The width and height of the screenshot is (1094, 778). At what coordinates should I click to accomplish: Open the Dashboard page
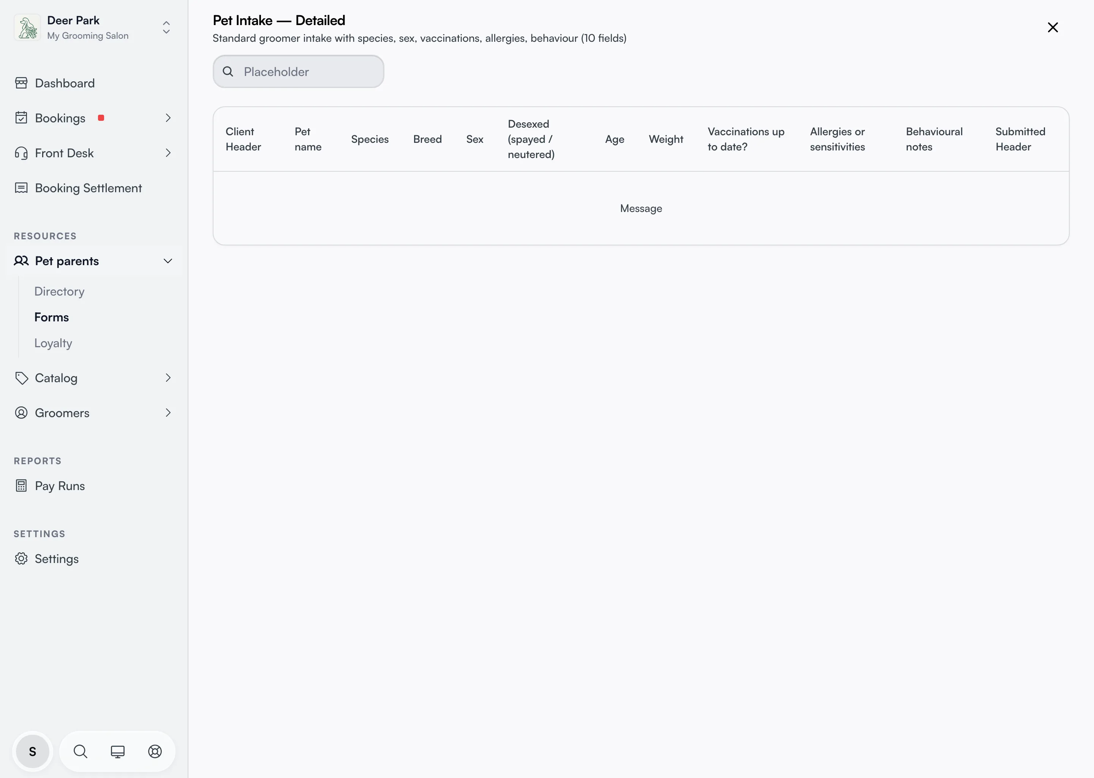pyautogui.click(x=65, y=83)
